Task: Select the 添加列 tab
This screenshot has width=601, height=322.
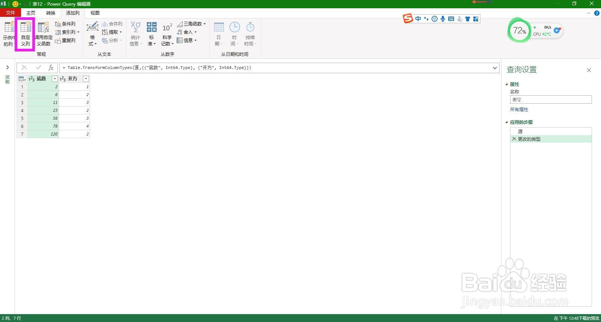Action: pyautogui.click(x=72, y=13)
